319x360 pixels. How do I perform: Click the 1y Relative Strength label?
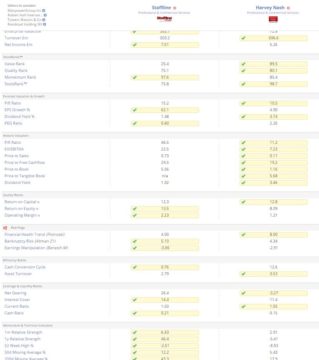[x=23, y=339]
